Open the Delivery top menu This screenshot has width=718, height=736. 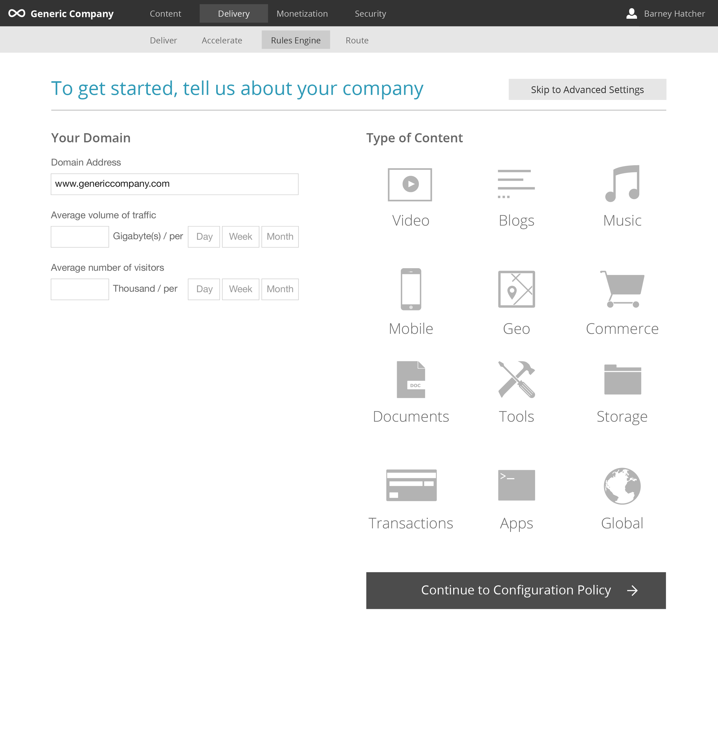tap(234, 14)
